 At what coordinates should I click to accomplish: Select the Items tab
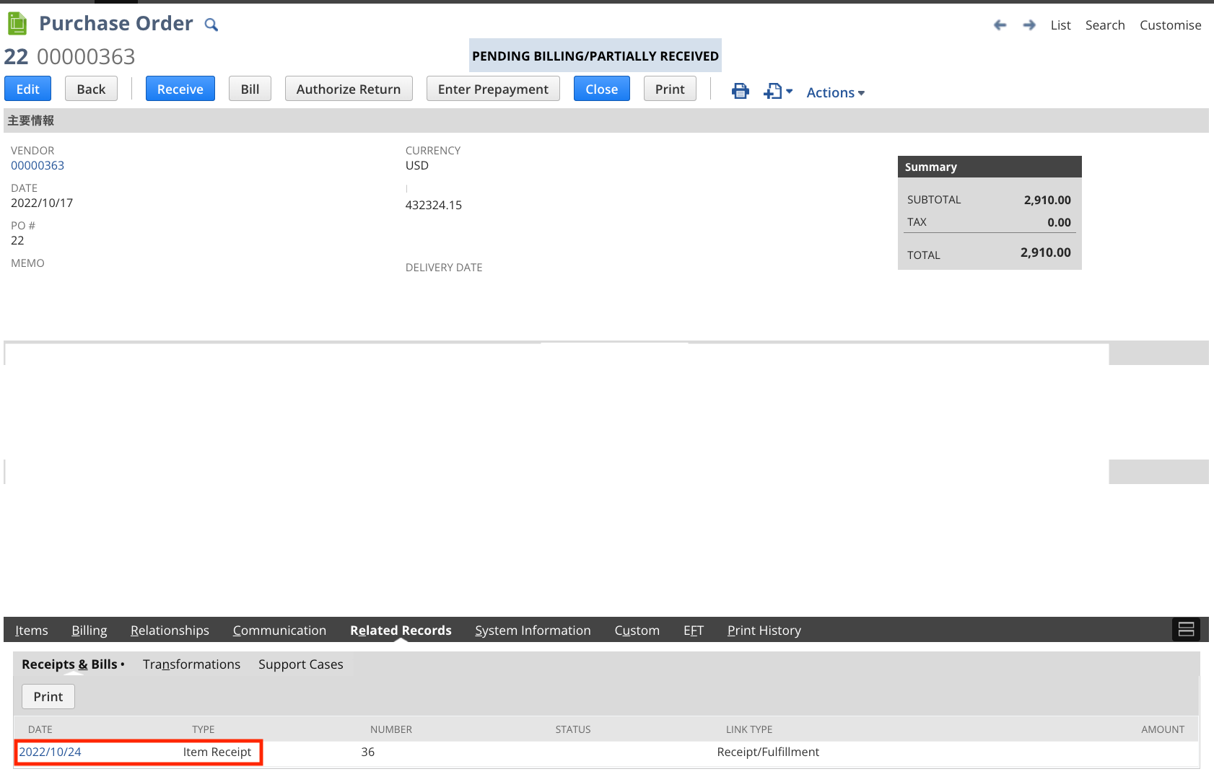tap(32, 630)
